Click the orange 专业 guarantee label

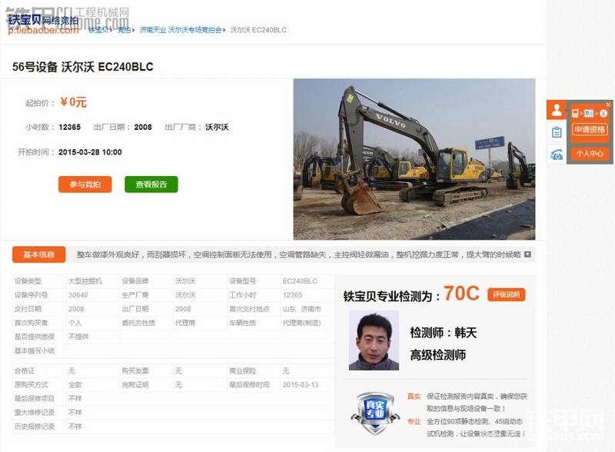coord(414,421)
